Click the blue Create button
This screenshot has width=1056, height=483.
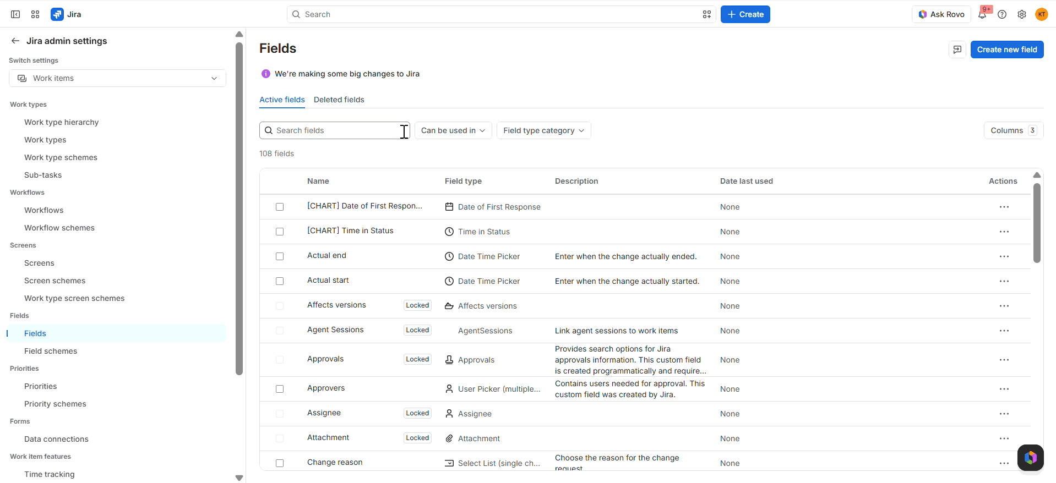pos(745,14)
